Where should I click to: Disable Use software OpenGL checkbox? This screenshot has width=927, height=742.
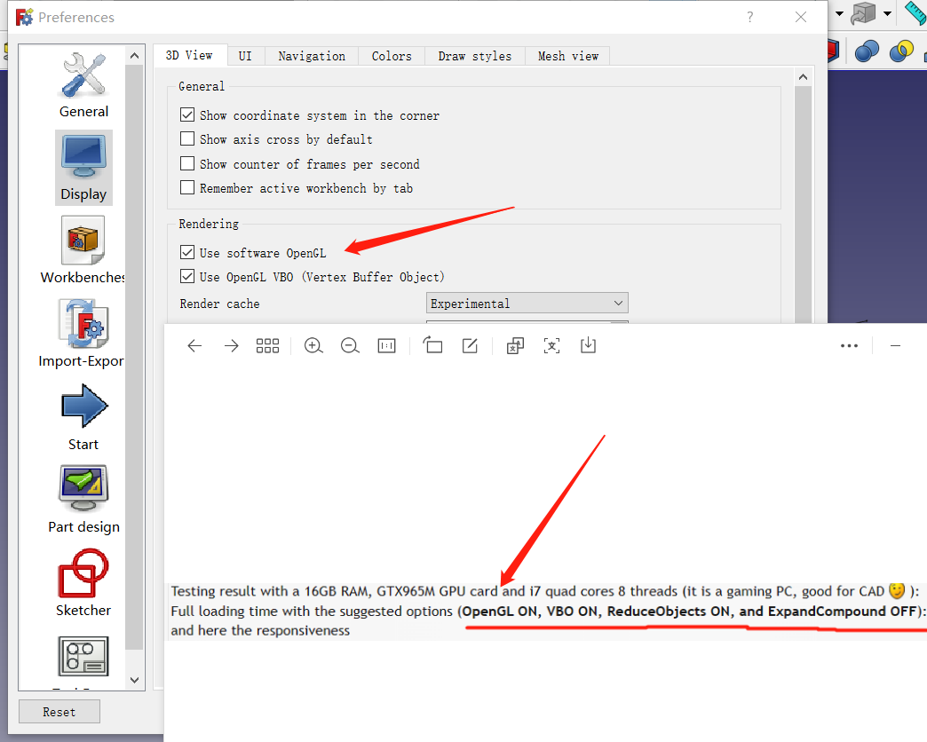(187, 253)
